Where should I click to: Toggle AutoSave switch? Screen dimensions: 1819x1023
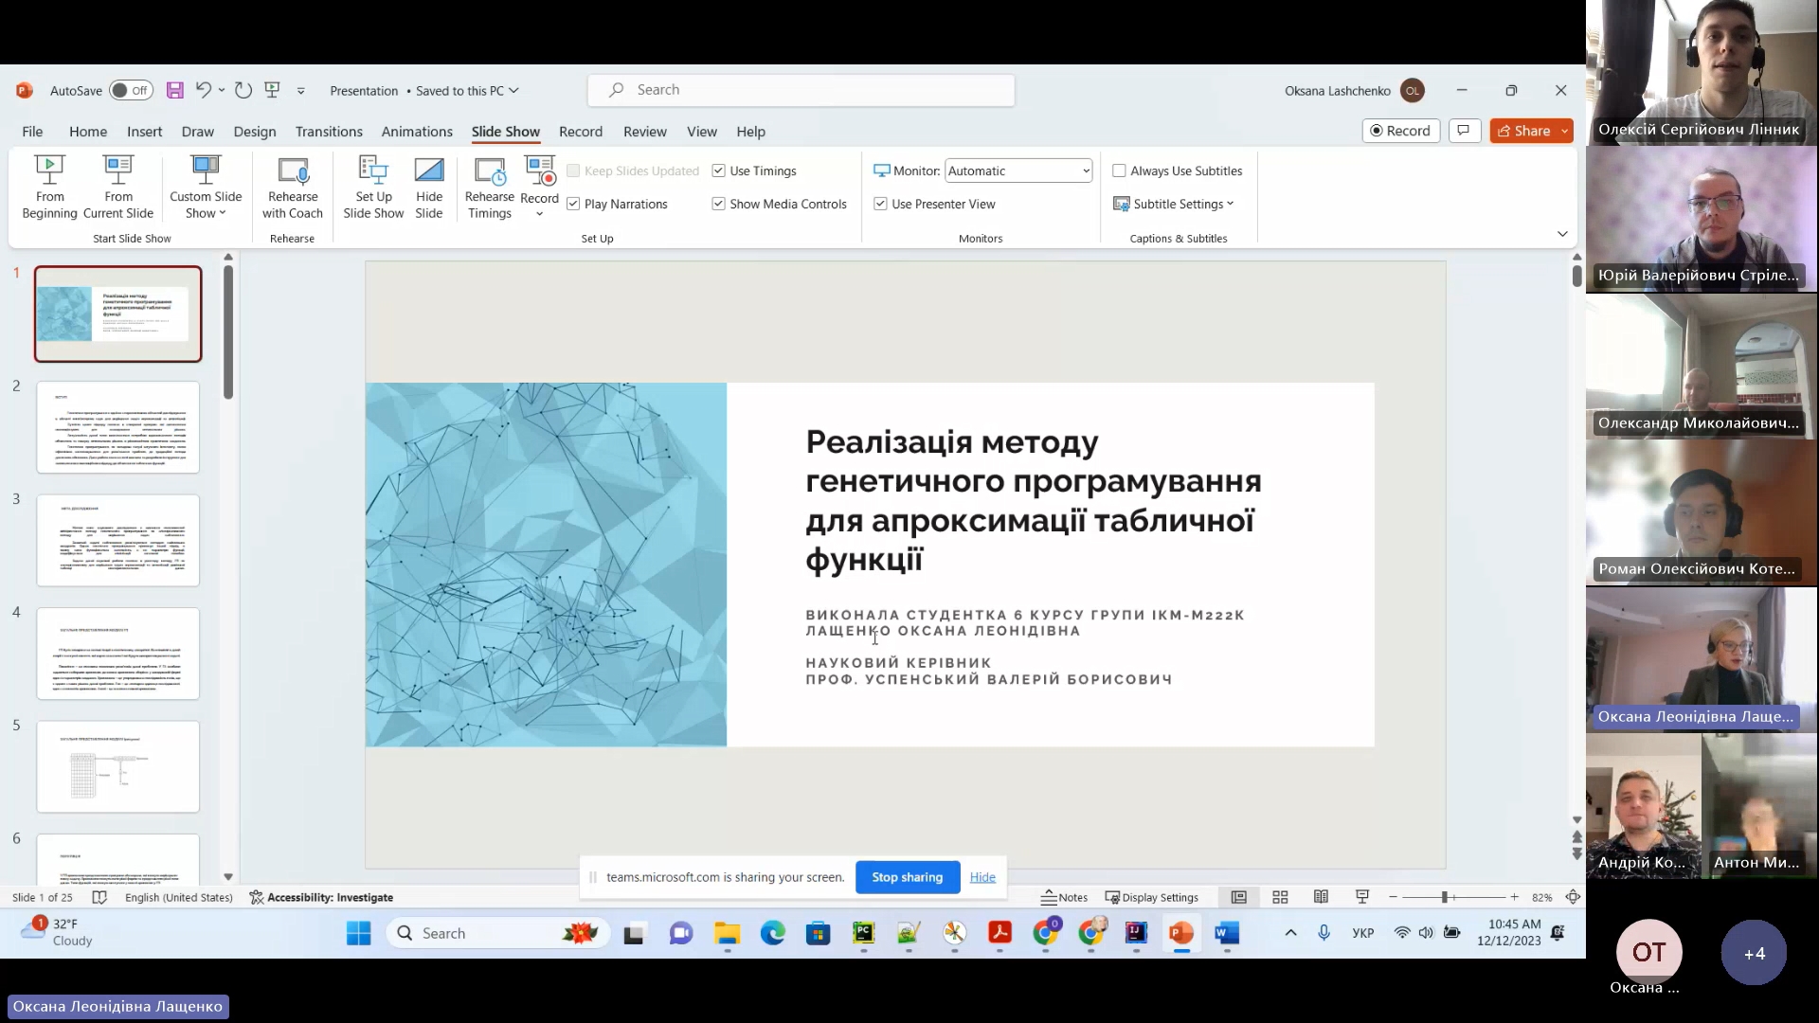tap(131, 90)
